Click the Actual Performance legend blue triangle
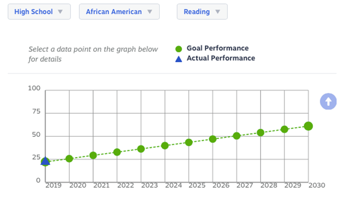This screenshot has width=341, height=198. (x=179, y=59)
